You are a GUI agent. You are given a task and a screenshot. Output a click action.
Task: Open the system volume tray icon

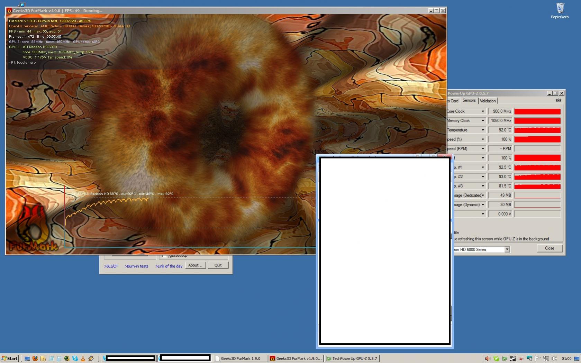pos(554,359)
